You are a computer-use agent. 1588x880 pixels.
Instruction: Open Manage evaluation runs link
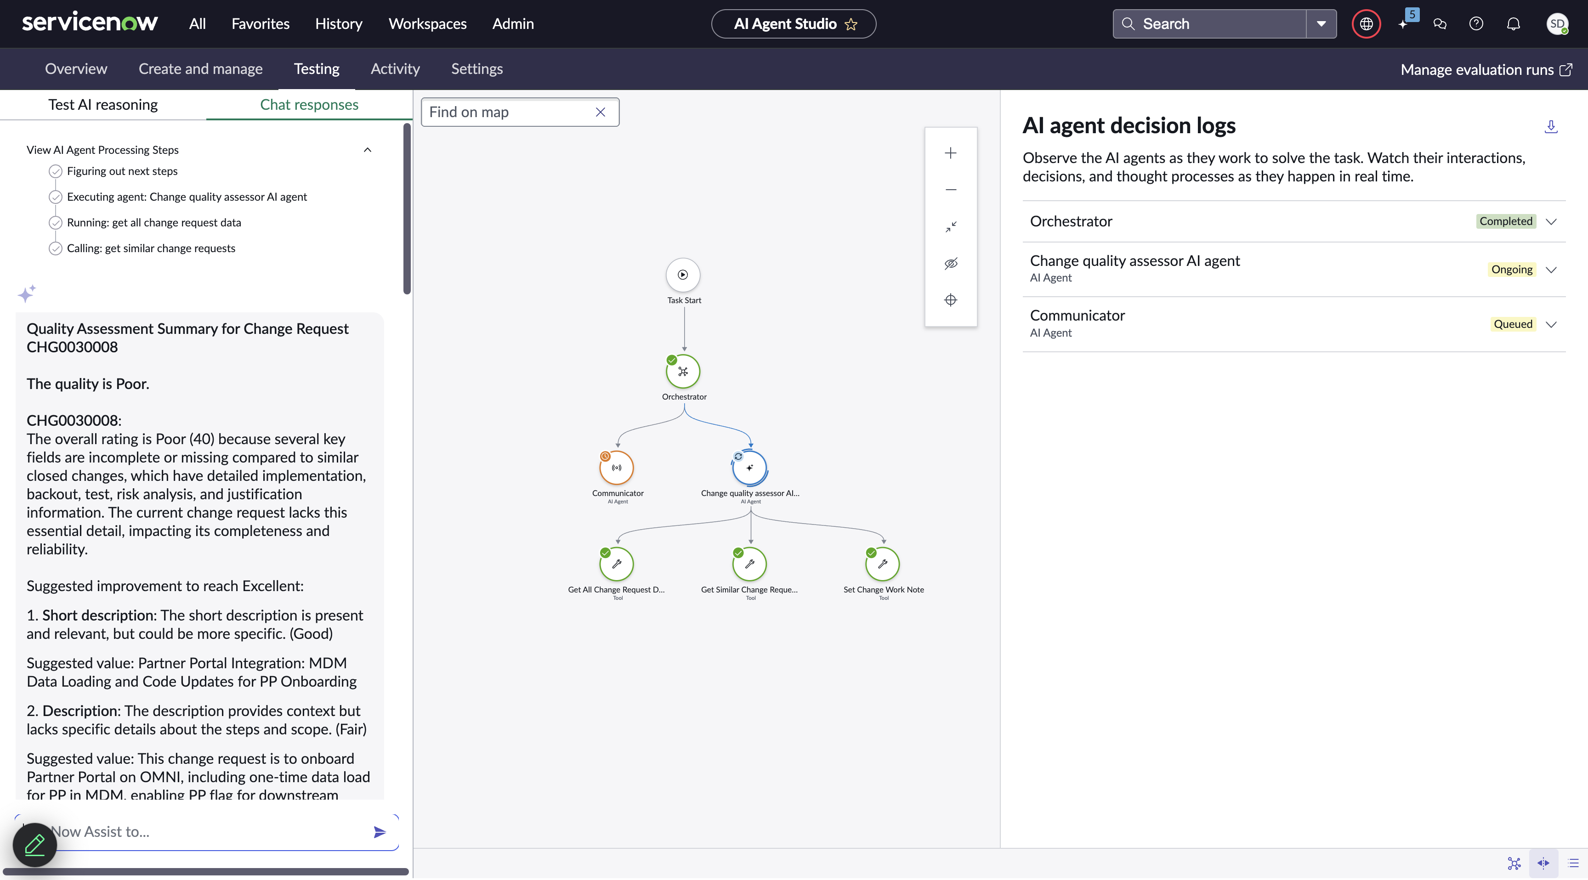tap(1486, 70)
